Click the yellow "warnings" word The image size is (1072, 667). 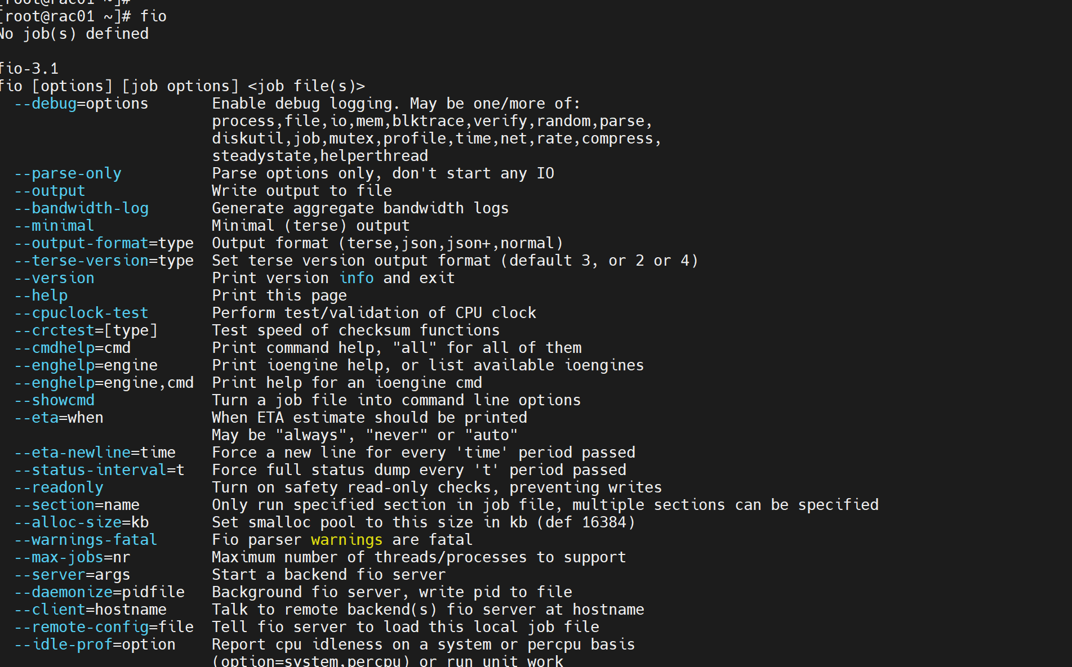346,540
